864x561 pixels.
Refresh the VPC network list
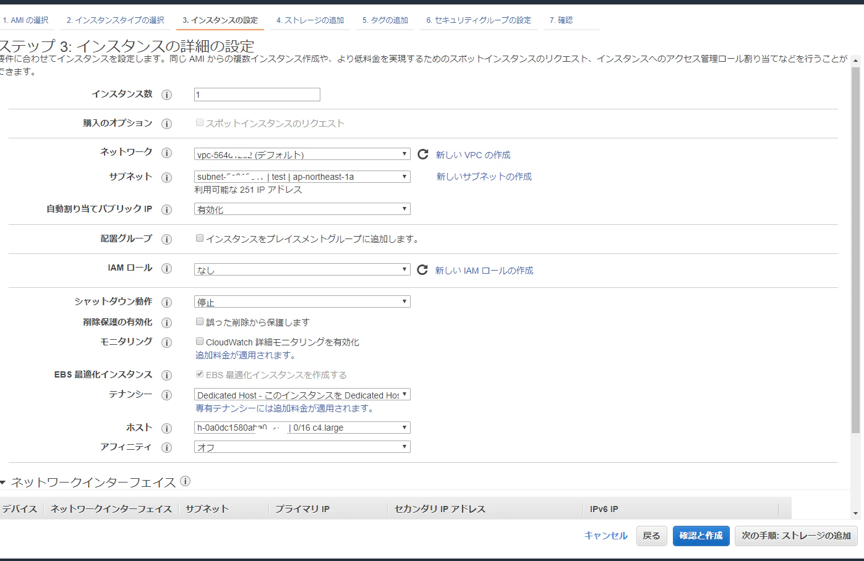423,154
